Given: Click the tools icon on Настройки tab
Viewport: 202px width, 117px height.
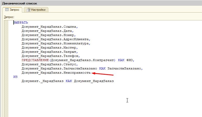Looking at the screenshot, I should click(x=28, y=10).
